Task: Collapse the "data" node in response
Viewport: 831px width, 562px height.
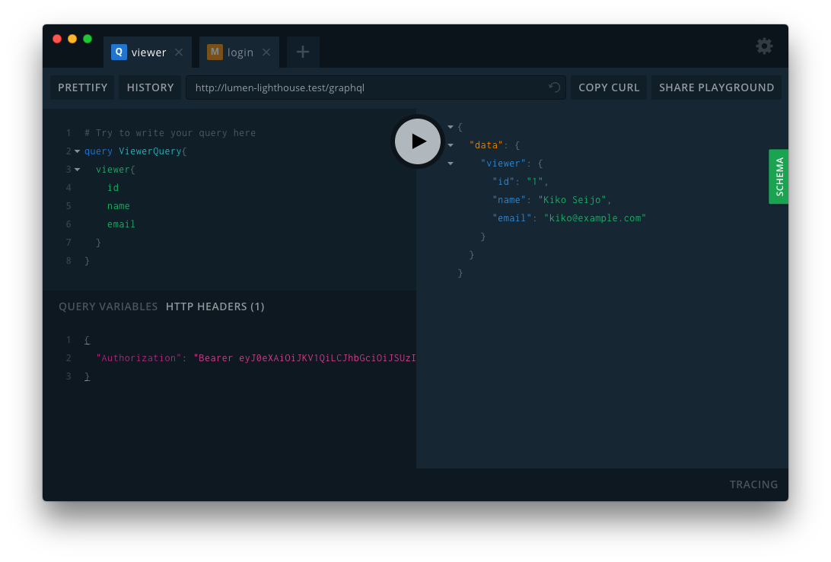Action: click(x=451, y=145)
